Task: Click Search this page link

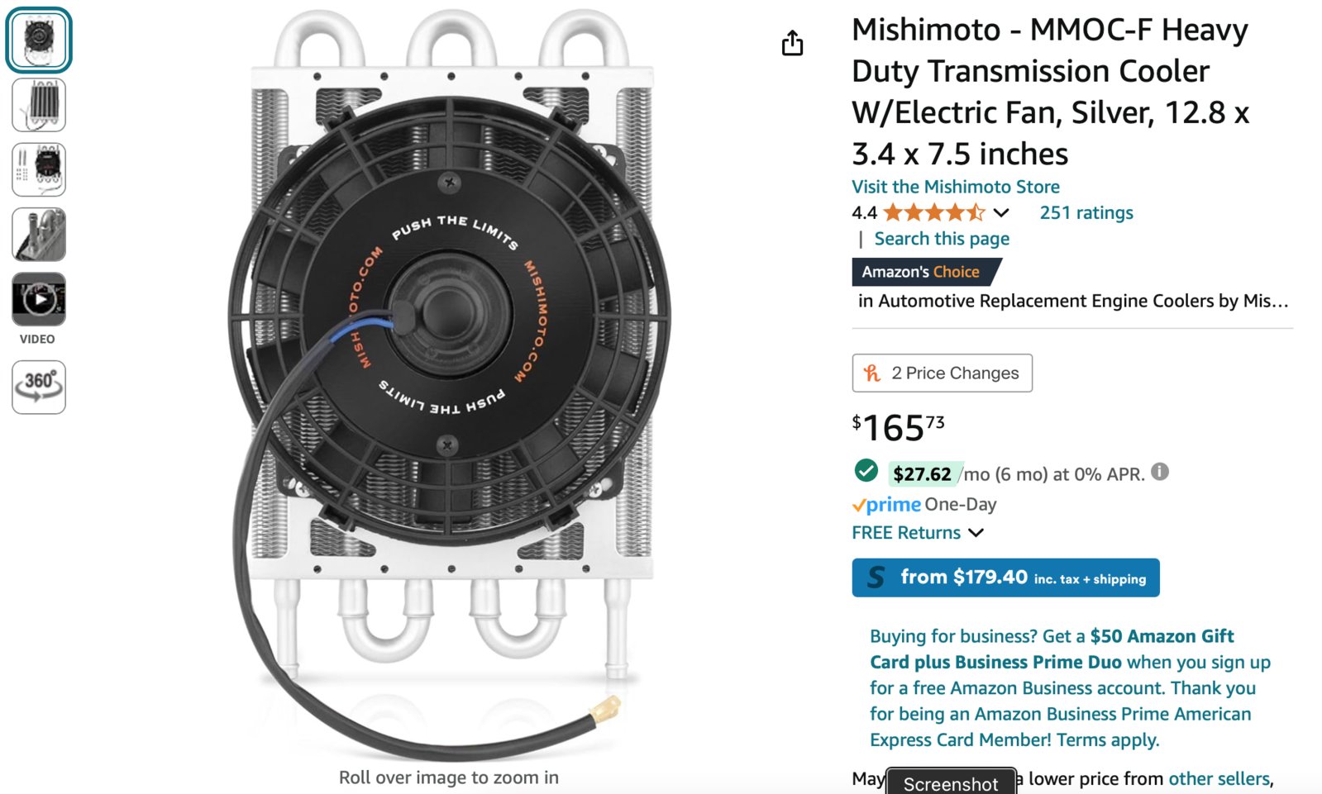Action: point(942,239)
